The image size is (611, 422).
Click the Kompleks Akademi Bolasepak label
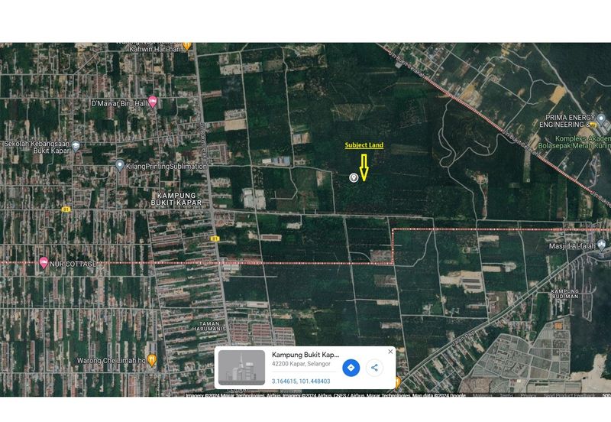574,142
